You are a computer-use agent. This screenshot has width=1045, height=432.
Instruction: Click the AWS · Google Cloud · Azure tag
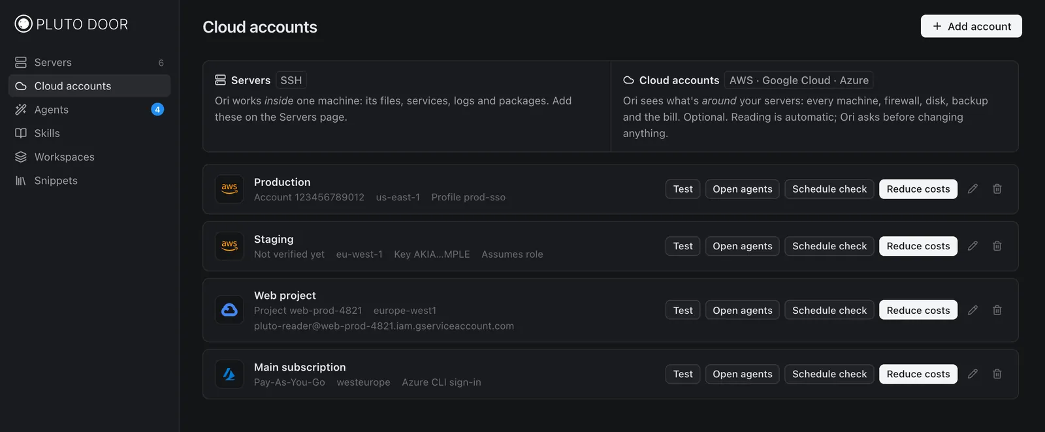[x=799, y=80]
